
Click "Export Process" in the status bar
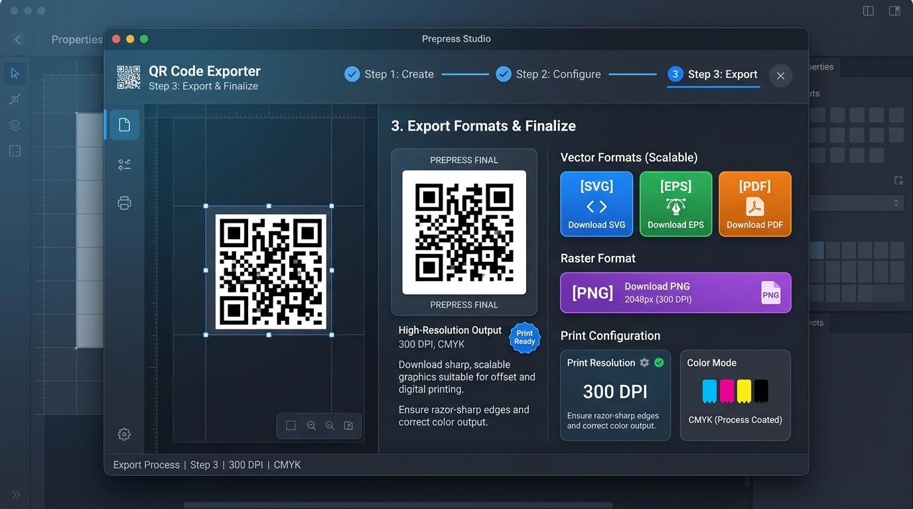(147, 465)
